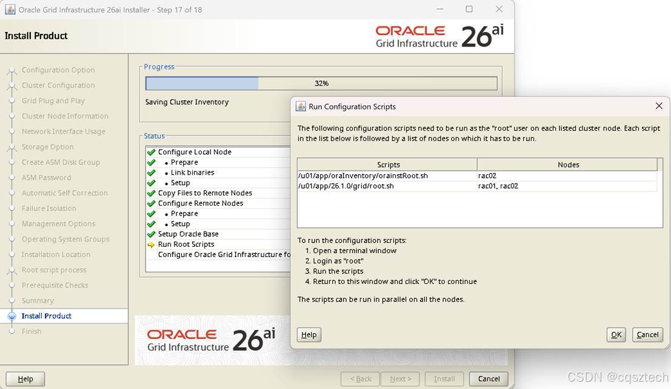Select the active Install Product step
The width and height of the screenshot is (671, 389).
coord(46,316)
